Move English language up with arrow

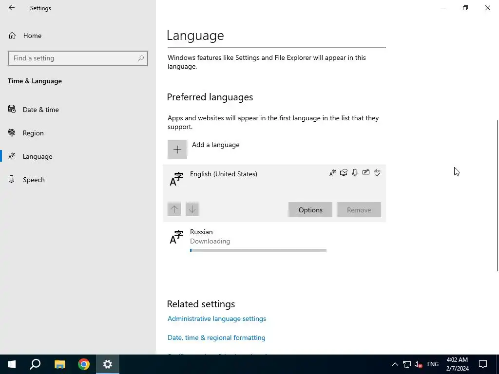pos(174,209)
